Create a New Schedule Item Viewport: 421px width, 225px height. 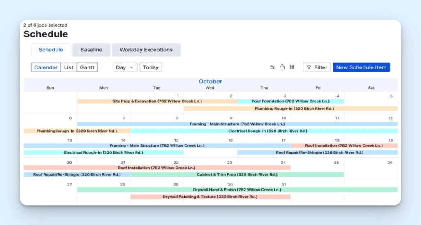[361, 67]
